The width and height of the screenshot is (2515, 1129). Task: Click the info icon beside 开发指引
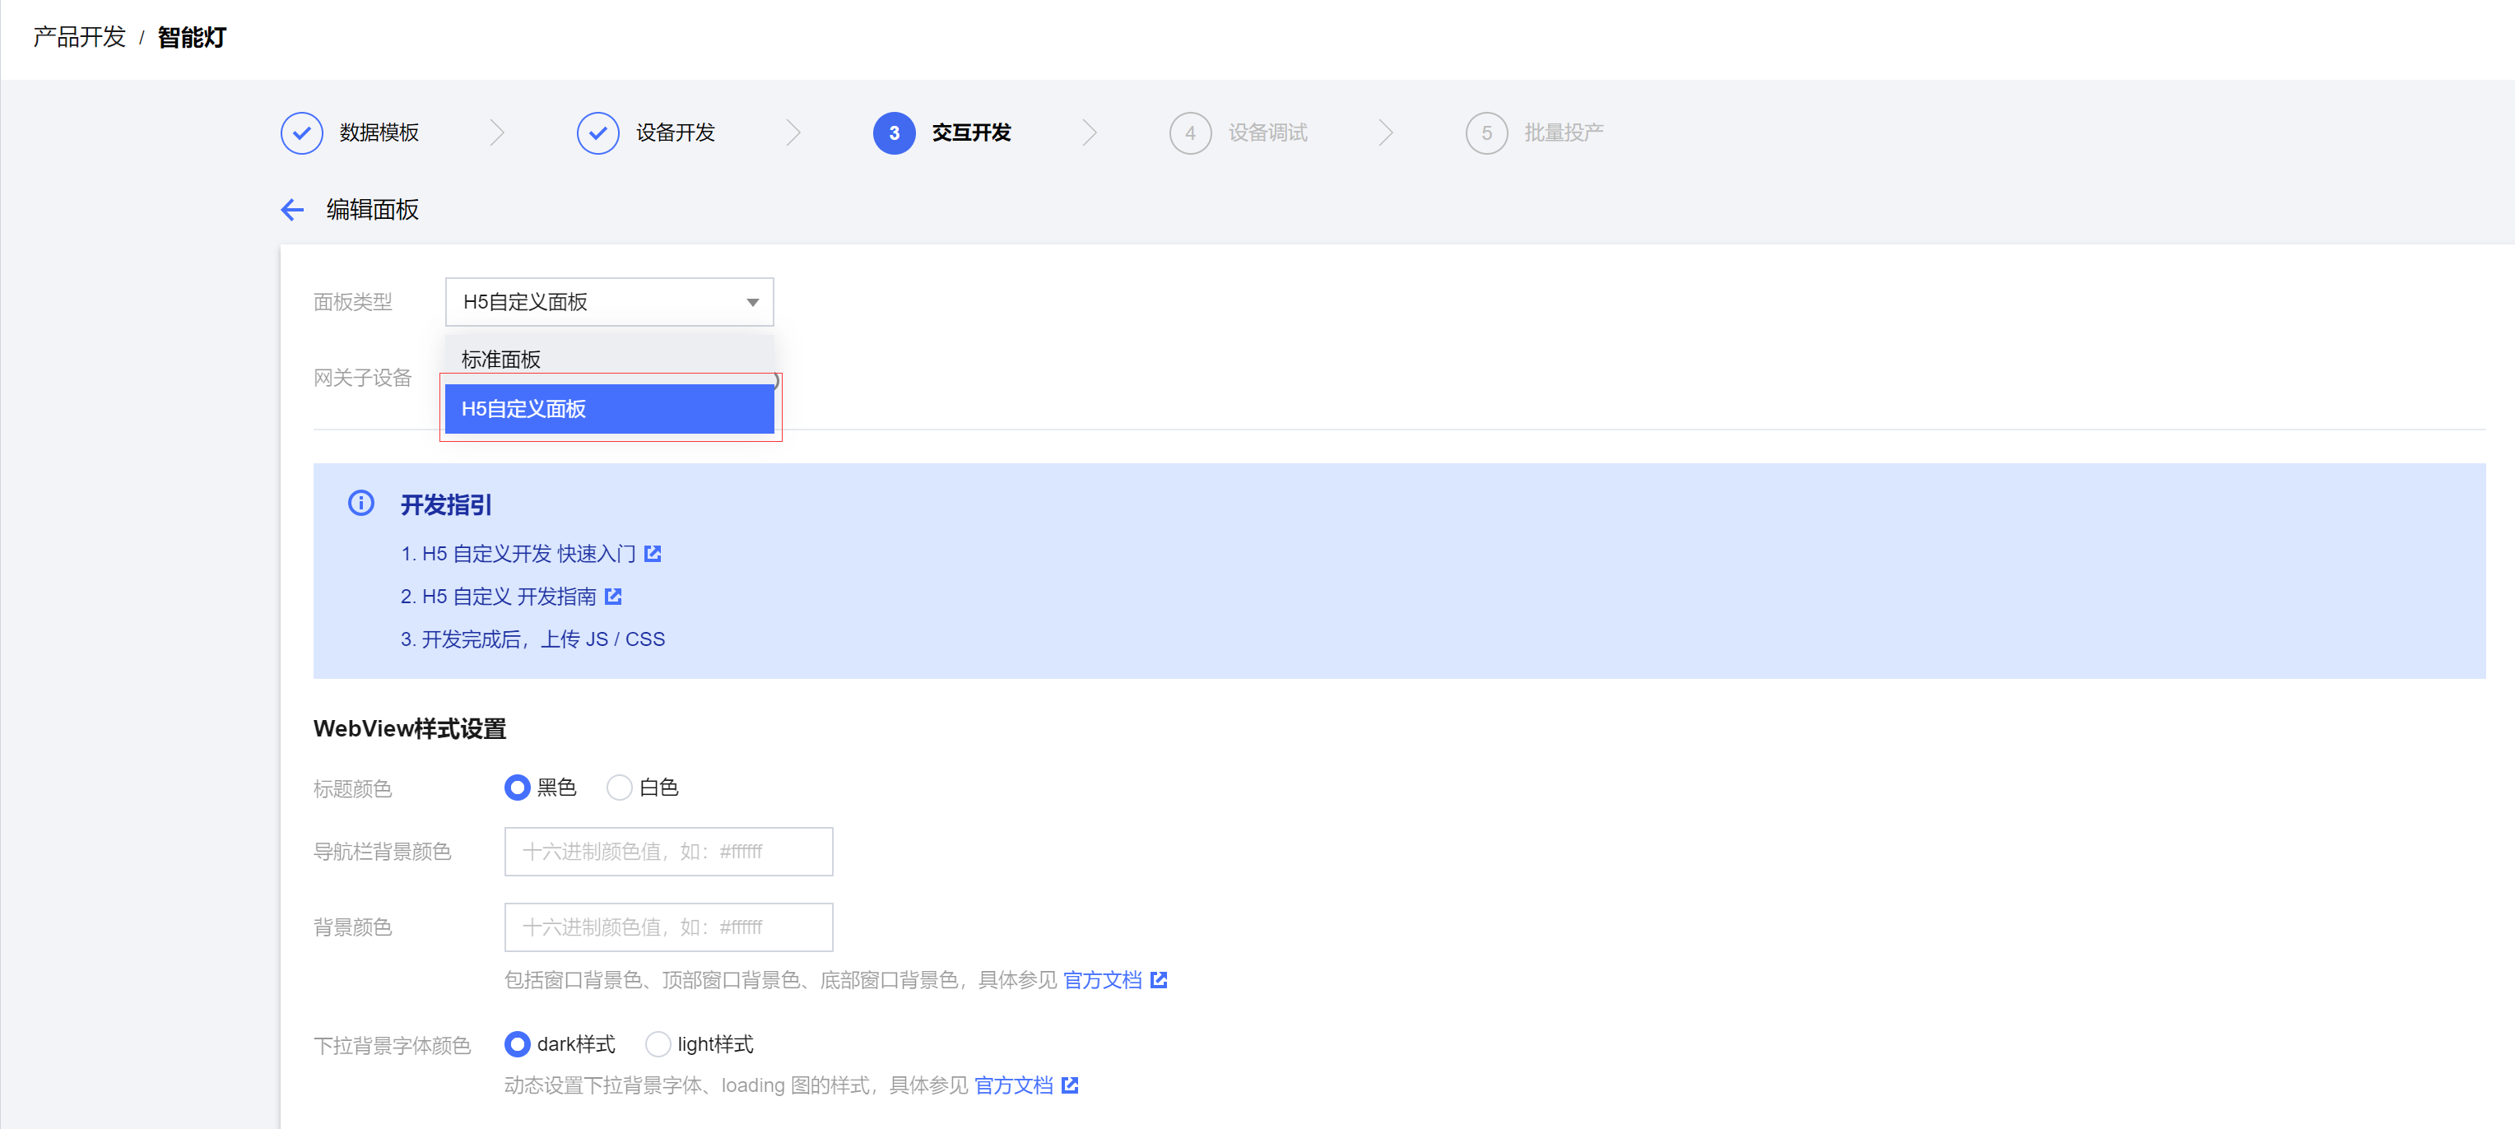coord(361,504)
